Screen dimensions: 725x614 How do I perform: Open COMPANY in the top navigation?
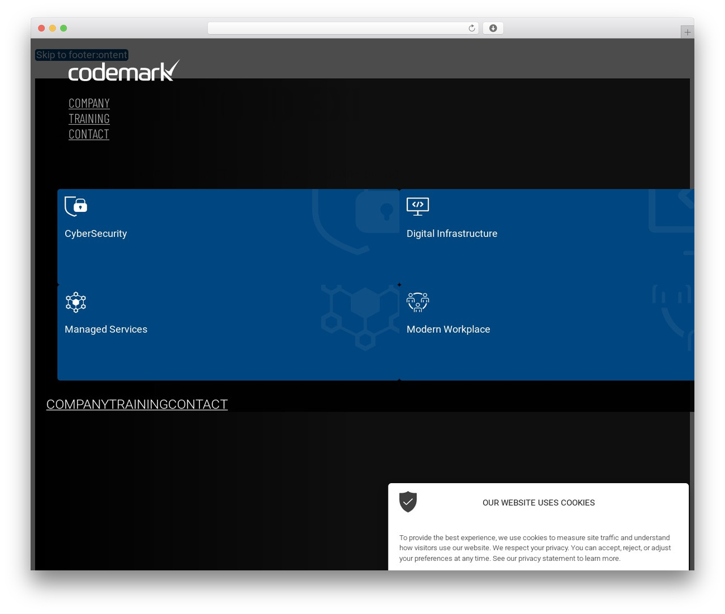point(89,103)
